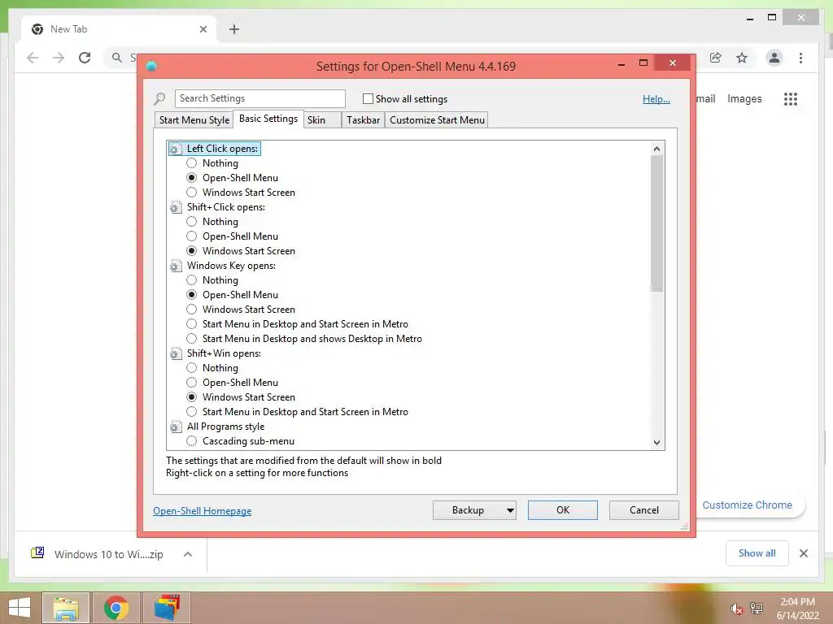The image size is (833, 624).
Task: Click the Backup button label
Action: (468, 510)
